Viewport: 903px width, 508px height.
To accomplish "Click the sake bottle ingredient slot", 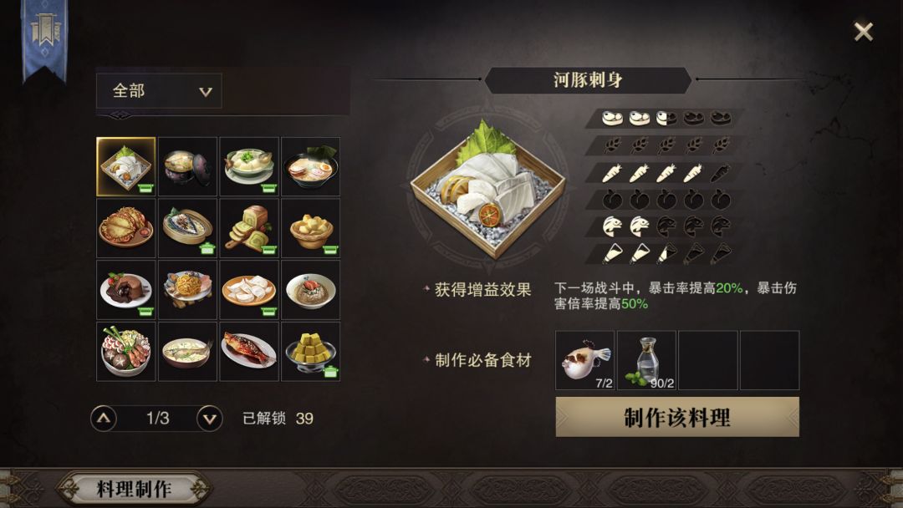I will (x=646, y=360).
